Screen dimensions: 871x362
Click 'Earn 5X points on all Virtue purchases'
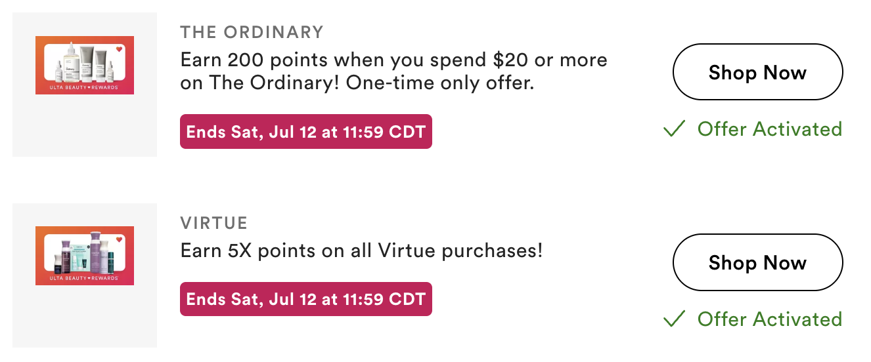pos(361,251)
